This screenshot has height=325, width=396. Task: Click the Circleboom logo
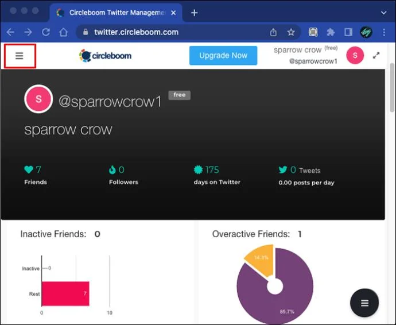(106, 56)
